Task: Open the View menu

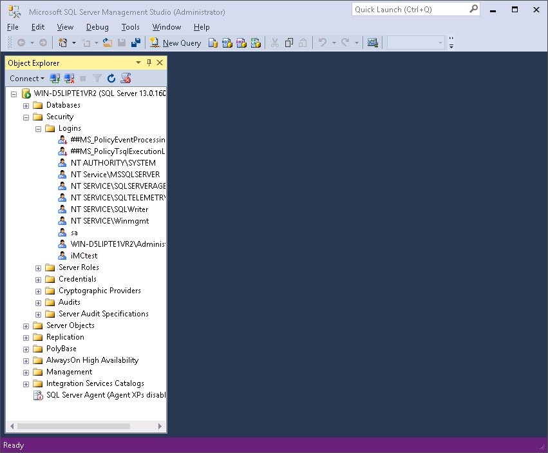Action: 65,27
